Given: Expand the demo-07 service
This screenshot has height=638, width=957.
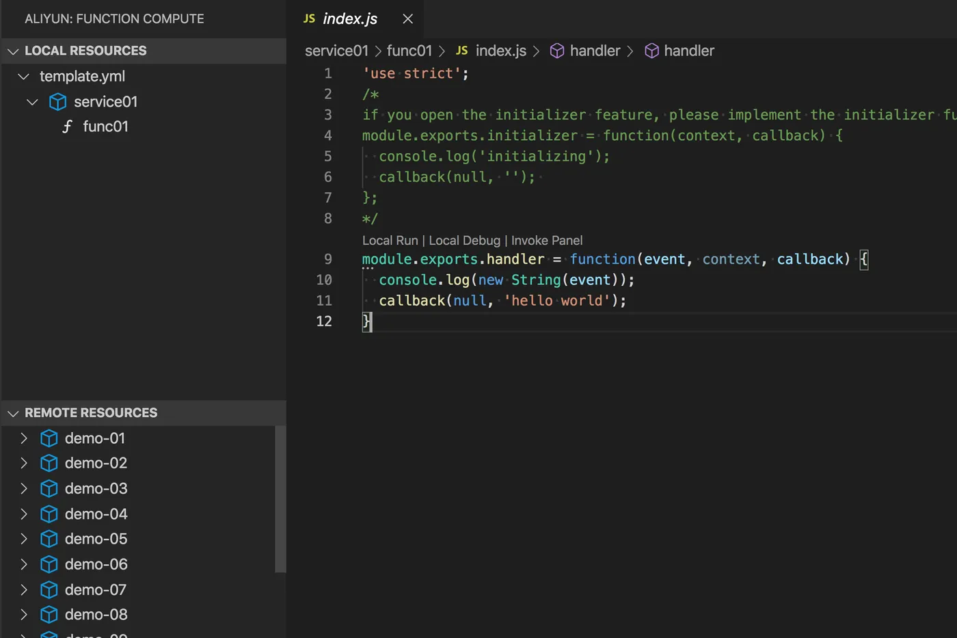Looking at the screenshot, I should 24,589.
